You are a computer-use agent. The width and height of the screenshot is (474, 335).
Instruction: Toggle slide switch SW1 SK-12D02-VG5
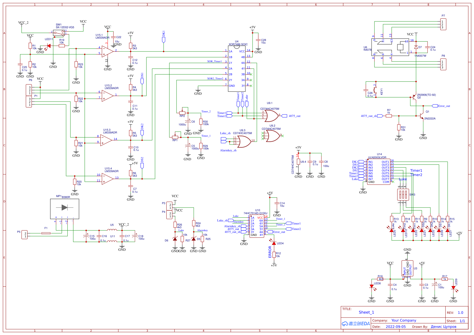click(x=59, y=32)
